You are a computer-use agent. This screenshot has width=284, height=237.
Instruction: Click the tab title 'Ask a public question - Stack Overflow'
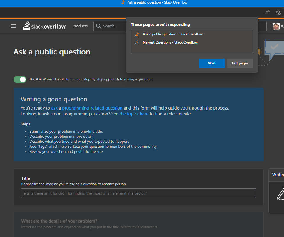pos(157,2)
